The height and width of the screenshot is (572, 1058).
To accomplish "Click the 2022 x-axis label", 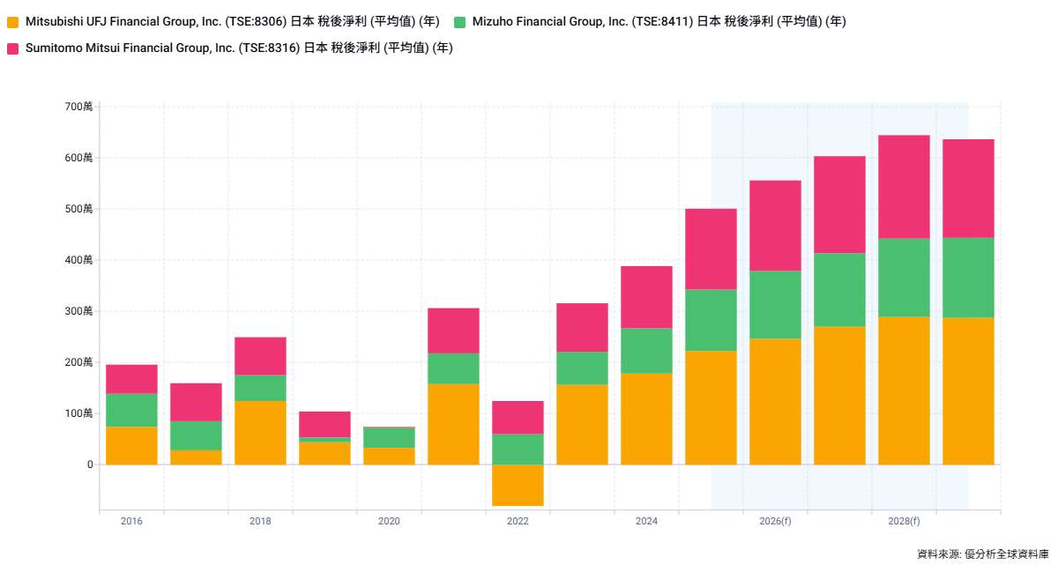I will (x=518, y=522).
